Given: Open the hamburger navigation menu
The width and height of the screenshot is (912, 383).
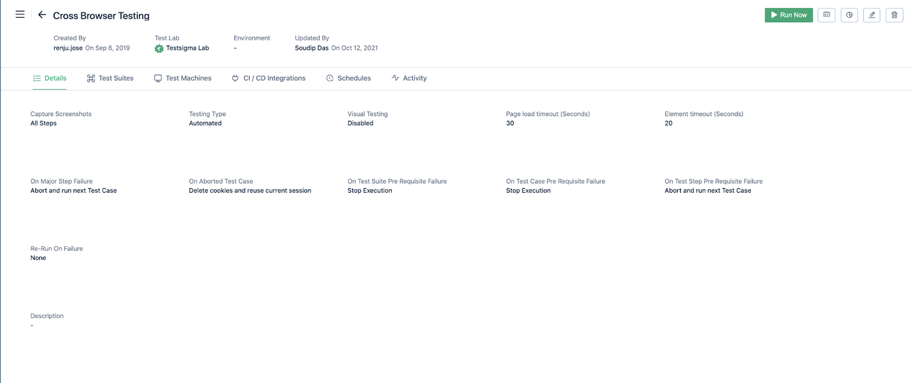Looking at the screenshot, I should [x=20, y=15].
